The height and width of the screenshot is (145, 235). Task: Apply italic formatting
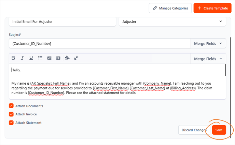pos(22,58)
